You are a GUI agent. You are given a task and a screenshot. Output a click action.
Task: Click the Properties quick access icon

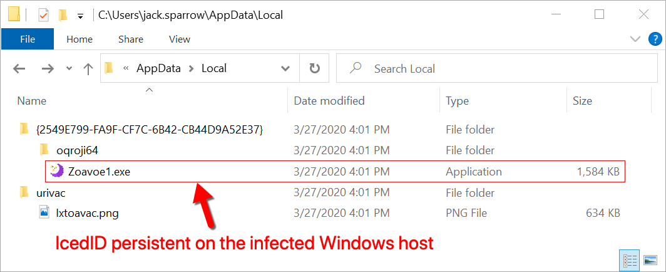pyautogui.click(x=44, y=15)
